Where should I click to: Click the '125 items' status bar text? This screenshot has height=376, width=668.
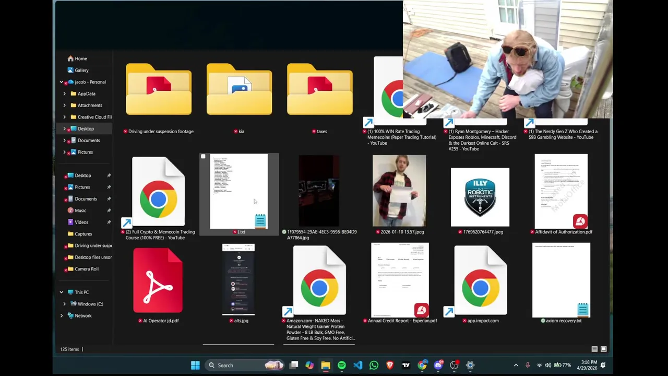pos(69,349)
